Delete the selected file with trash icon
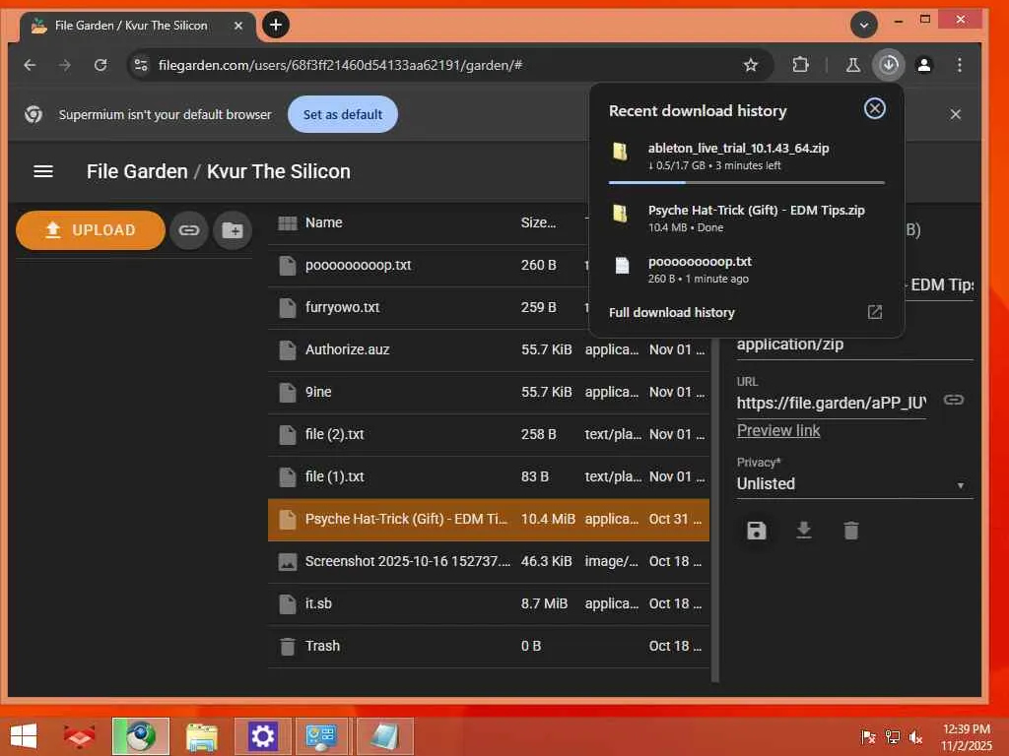 (x=850, y=531)
